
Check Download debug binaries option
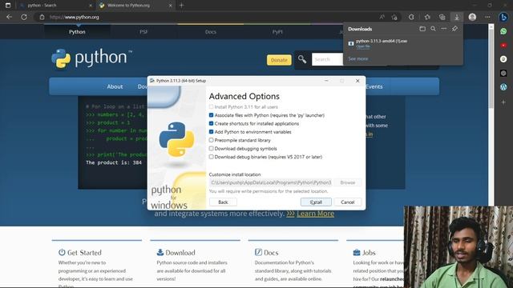[x=212, y=157]
